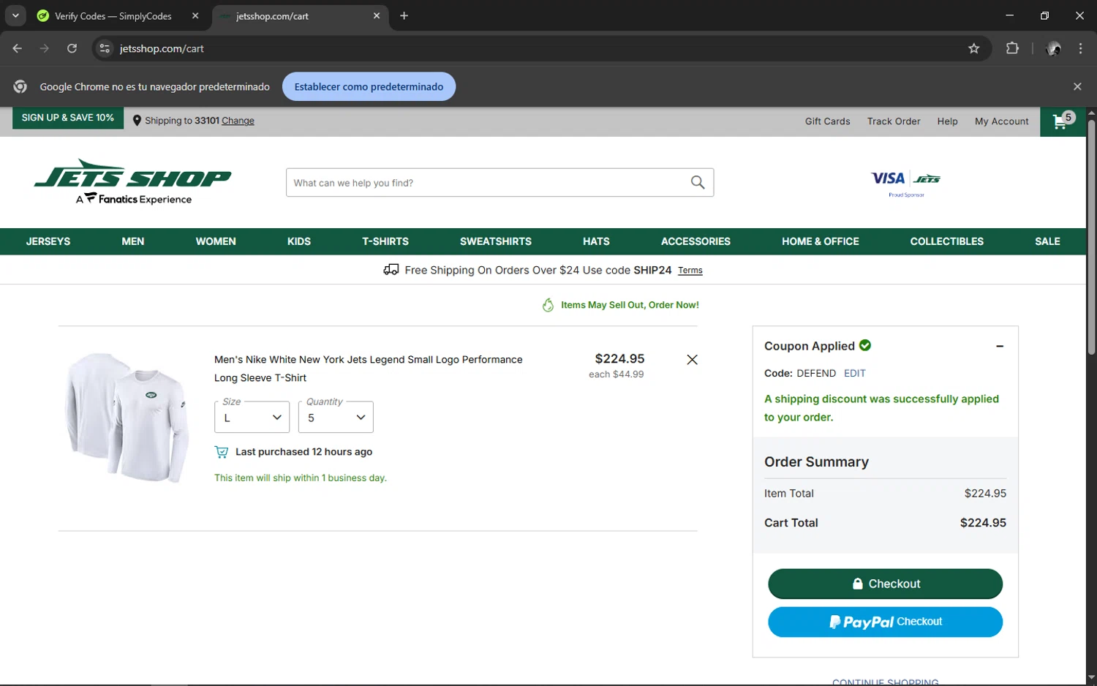Screen dimensions: 1097x686
Task: Close the jetsshop.com/cart tab
Action: 377,16
